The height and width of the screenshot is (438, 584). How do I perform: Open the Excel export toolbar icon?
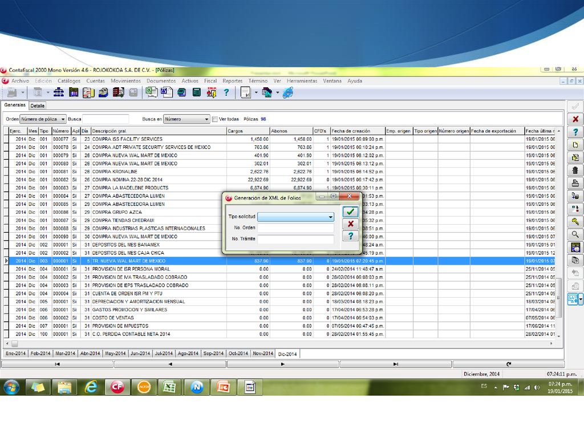click(x=151, y=92)
